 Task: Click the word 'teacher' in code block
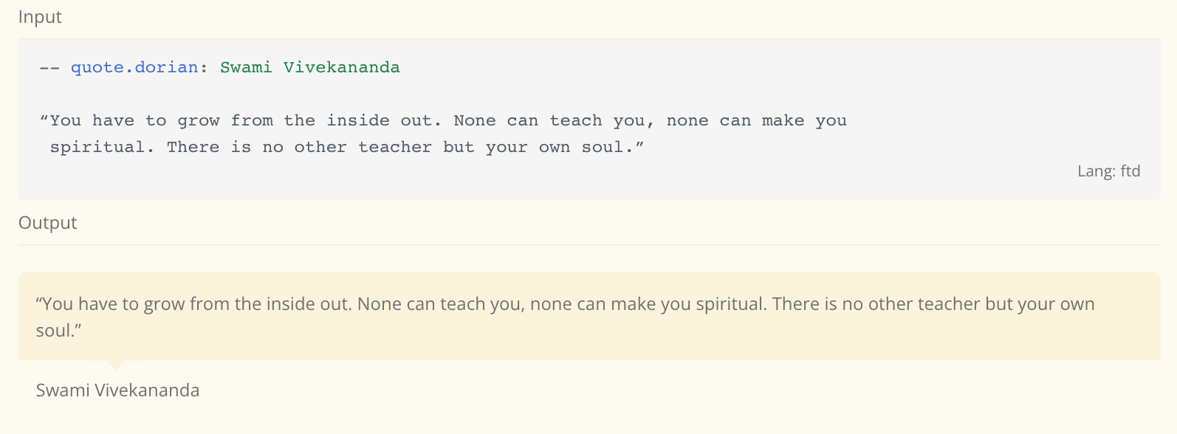coord(395,147)
